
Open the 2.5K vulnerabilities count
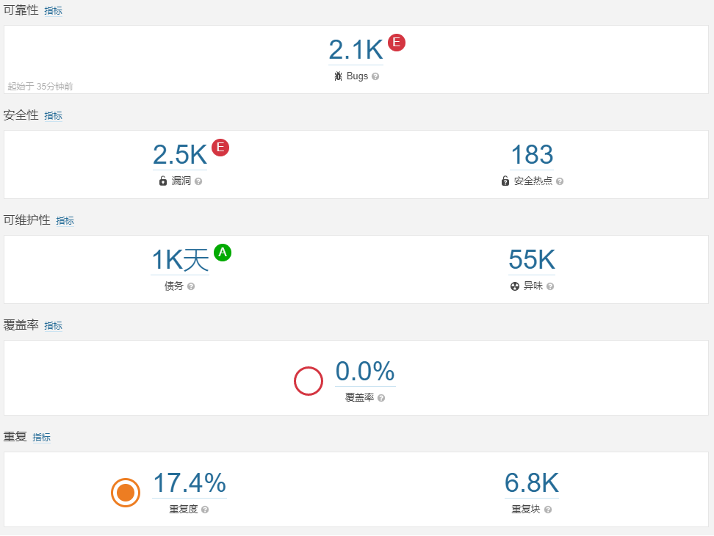(180, 155)
